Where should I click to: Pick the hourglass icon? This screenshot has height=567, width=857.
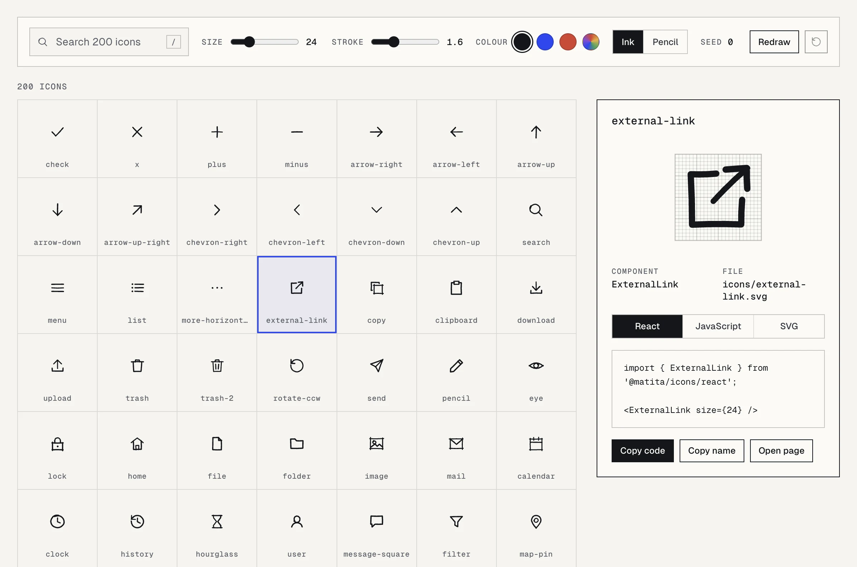217,528
